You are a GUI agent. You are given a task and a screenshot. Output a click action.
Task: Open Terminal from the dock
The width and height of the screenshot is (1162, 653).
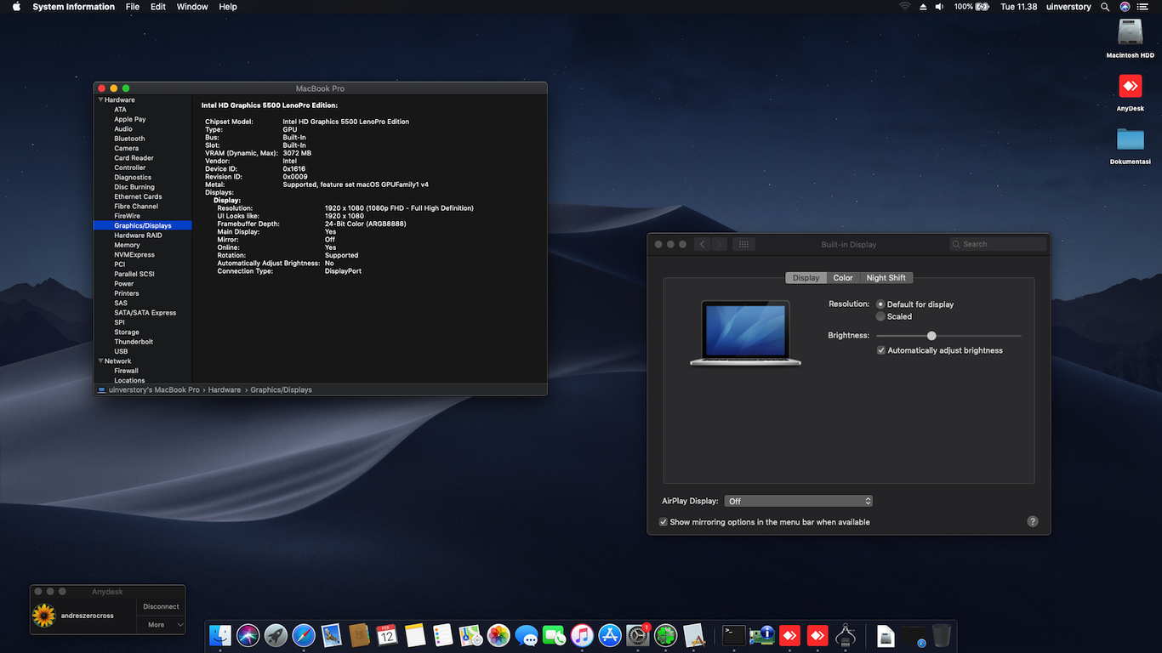click(x=733, y=635)
